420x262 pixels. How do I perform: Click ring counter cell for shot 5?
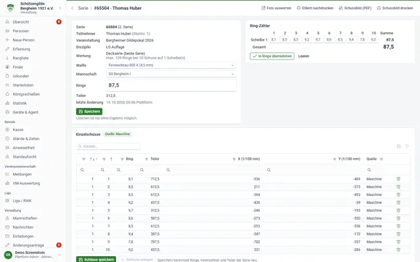click(318, 39)
